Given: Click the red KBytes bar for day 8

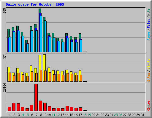Looking at the screenshot, I should coord(41,106).
